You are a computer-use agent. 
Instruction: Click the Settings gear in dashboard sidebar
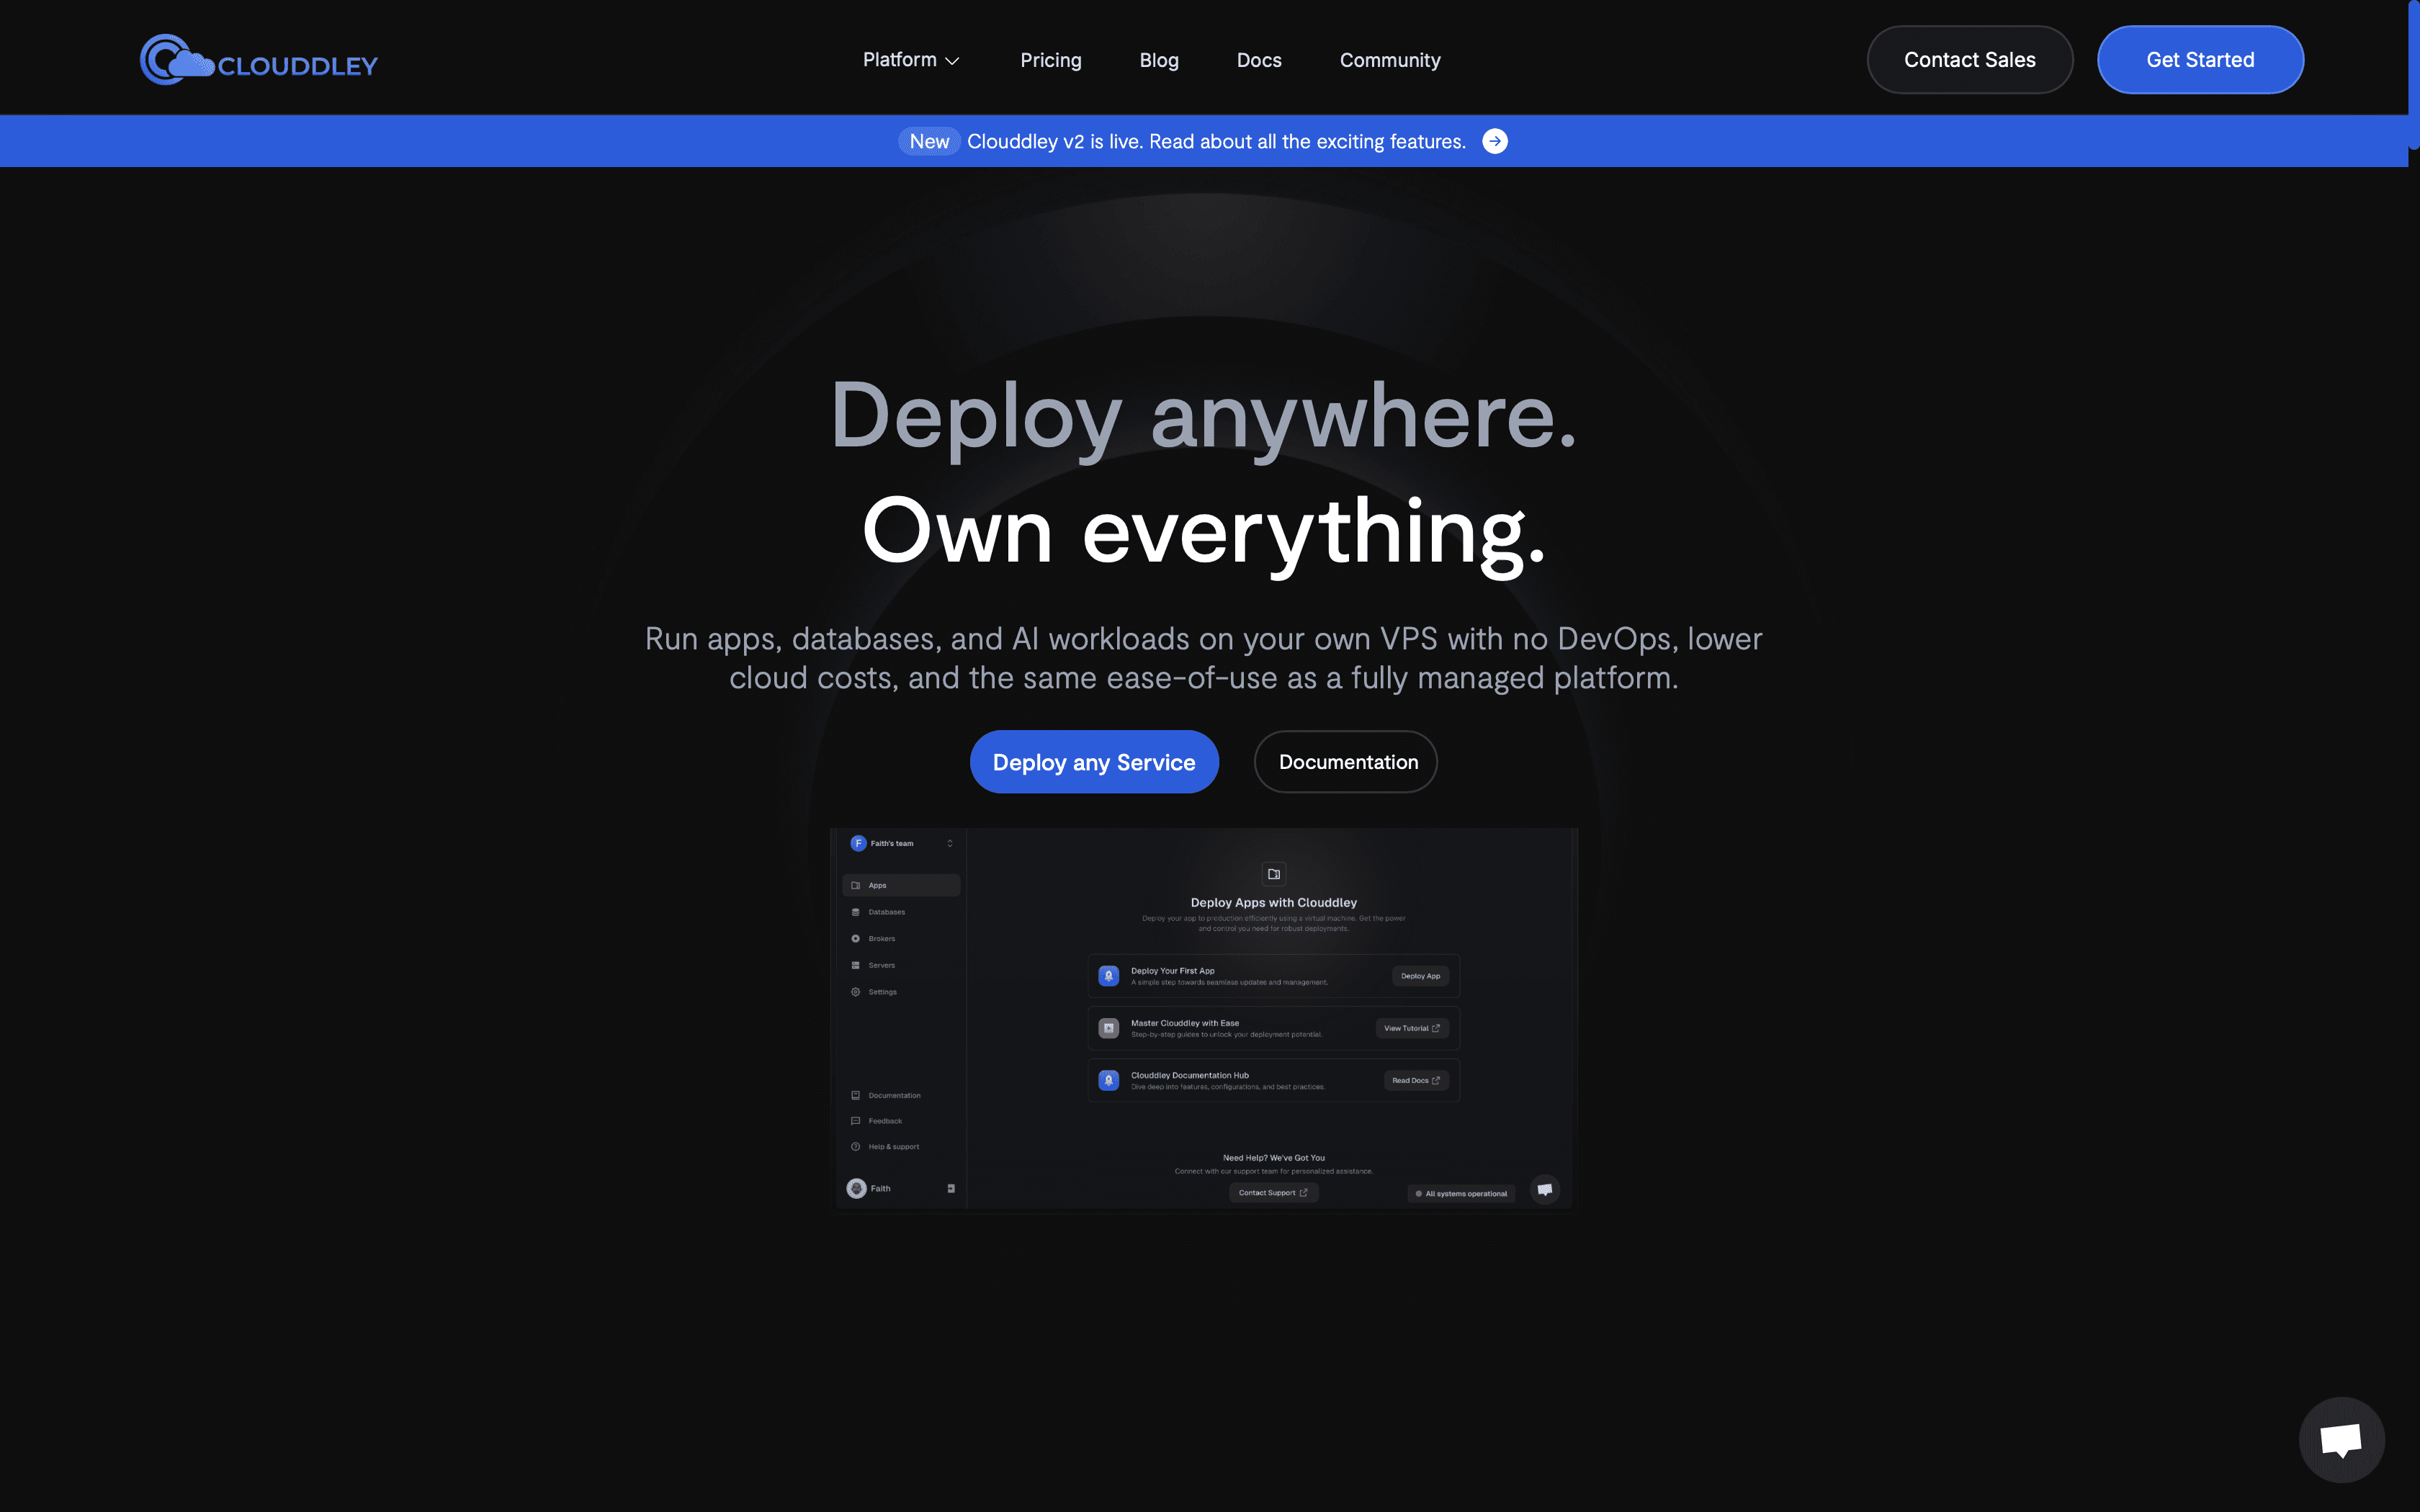[x=855, y=992]
